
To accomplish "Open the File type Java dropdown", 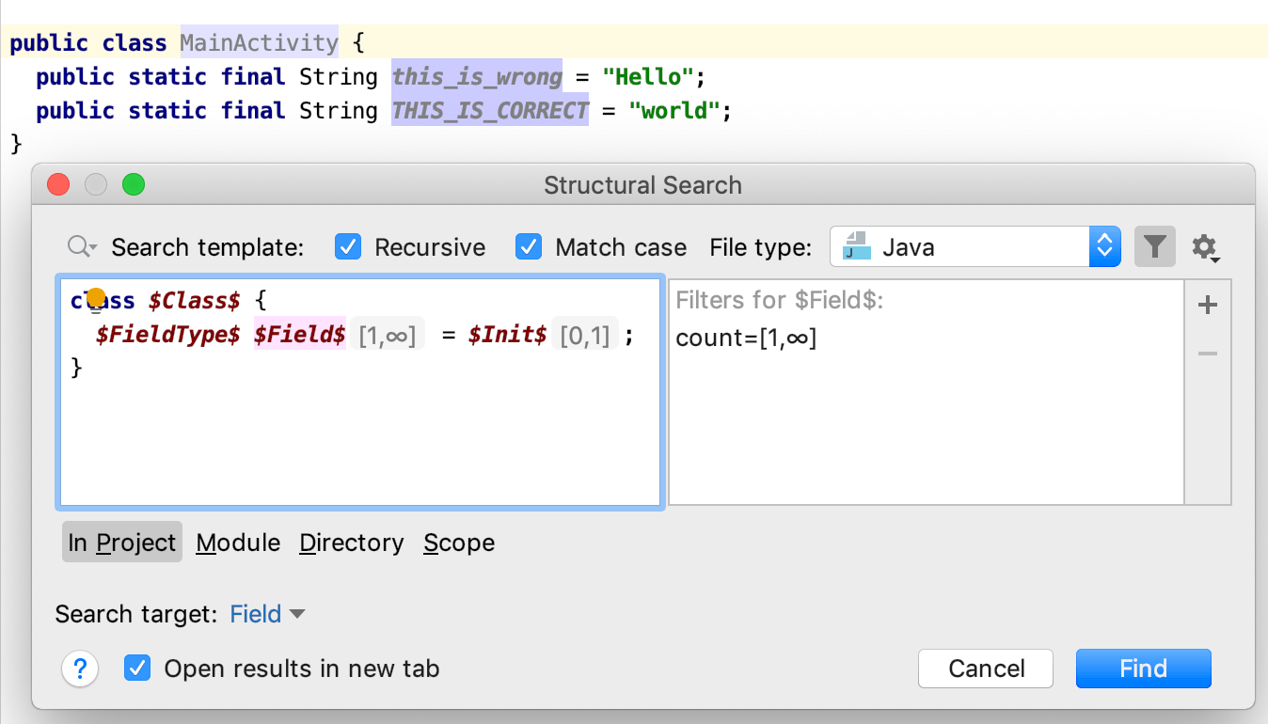I will point(975,247).
